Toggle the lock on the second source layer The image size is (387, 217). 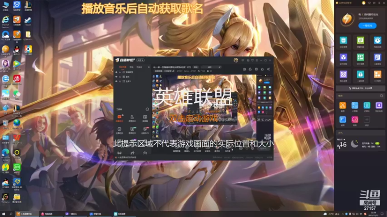(x=120, y=77)
